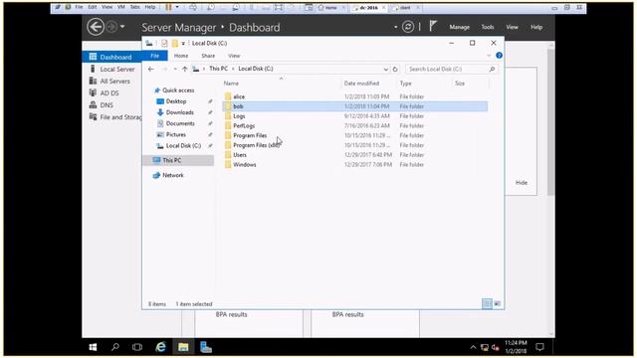The height and width of the screenshot is (358, 637).
Task: Click Hide link in Server Manager
Action: 522,183
